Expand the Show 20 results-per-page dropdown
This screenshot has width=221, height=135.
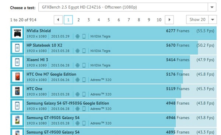(x=213, y=20)
